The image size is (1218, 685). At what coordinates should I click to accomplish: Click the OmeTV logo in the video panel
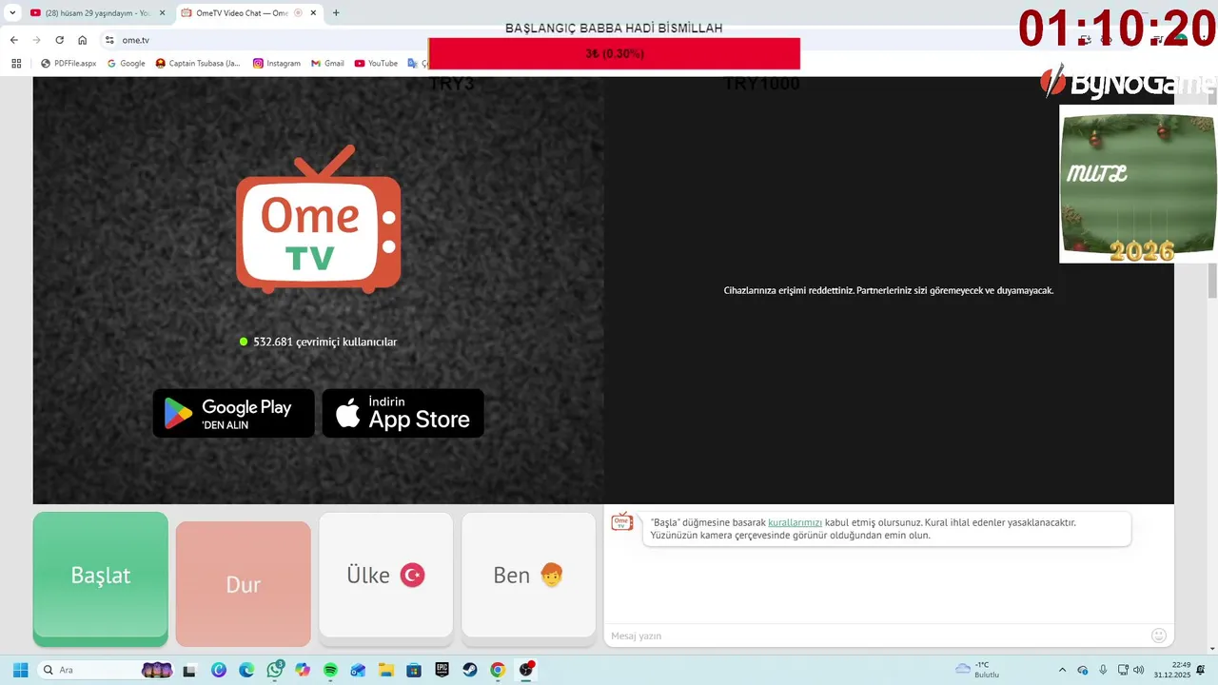coord(319,219)
